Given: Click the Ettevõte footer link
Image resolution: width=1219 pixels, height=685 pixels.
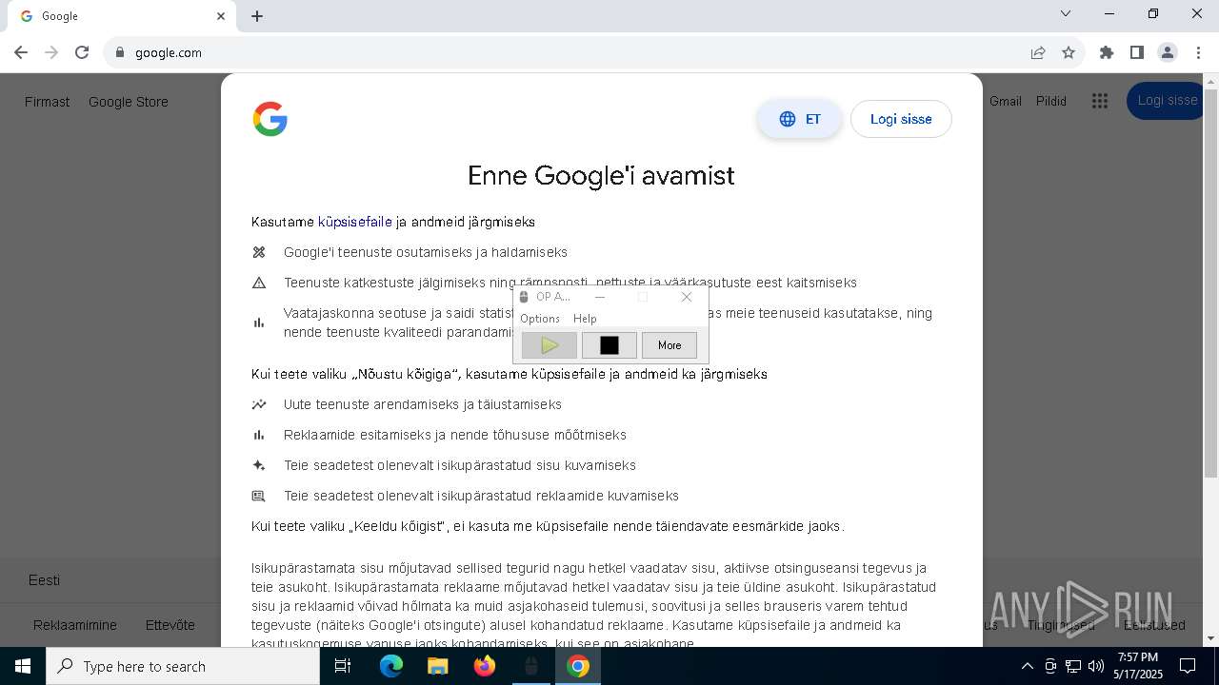Looking at the screenshot, I should [170, 625].
